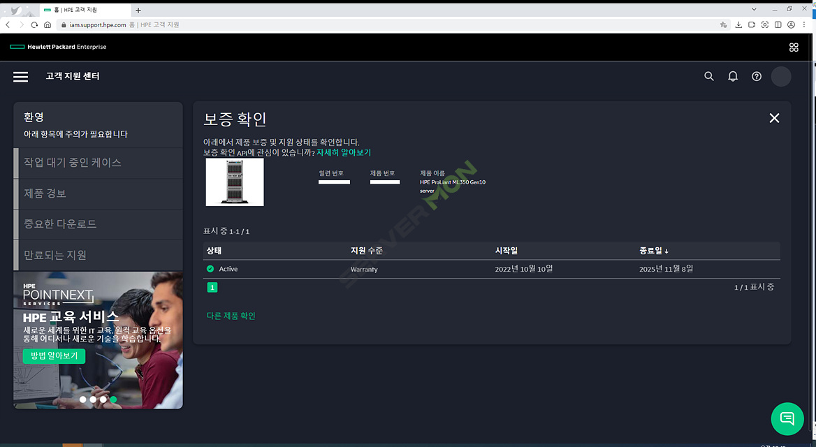Toggle the browser side panel icon
The width and height of the screenshot is (816, 447).
click(778, 24)
